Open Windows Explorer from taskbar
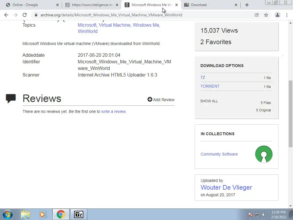Viewport: 293px width, 220px height. [25, 214]
